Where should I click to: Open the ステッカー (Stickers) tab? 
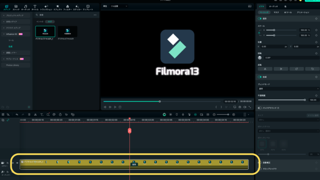(77, 8)
